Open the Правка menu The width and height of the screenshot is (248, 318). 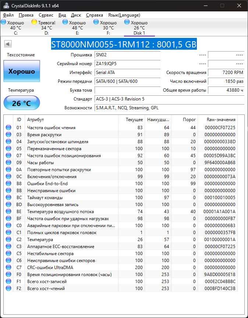coord(26,15)
